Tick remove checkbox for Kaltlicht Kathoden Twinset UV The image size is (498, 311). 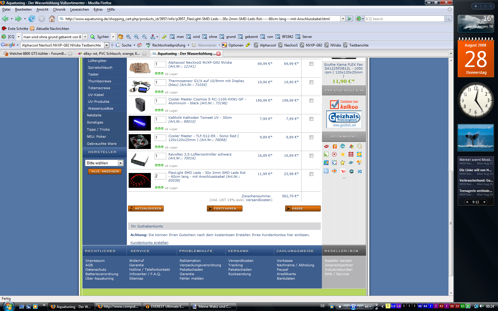311,119
